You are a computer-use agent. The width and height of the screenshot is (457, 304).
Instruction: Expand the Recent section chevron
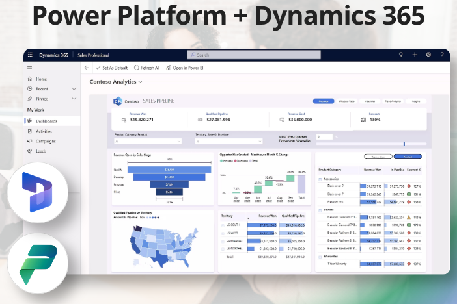(74, 89)
